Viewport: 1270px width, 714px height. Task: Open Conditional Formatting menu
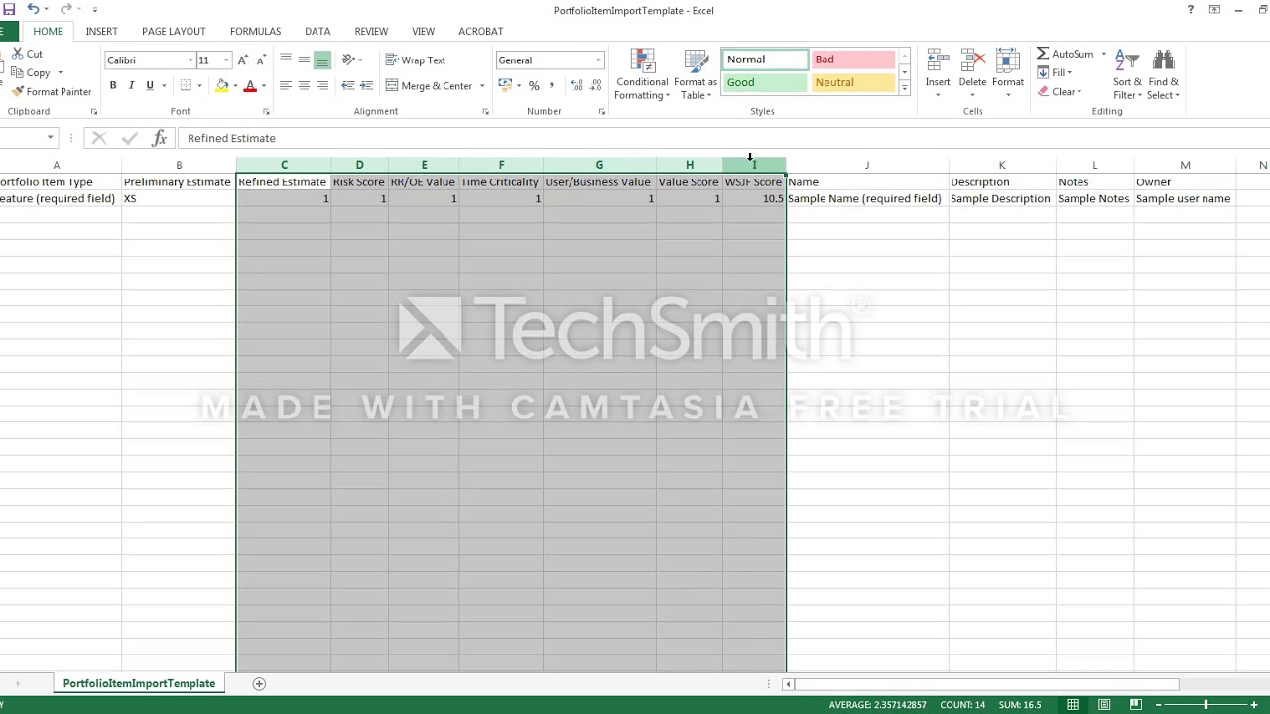click(x=642, y=74)
